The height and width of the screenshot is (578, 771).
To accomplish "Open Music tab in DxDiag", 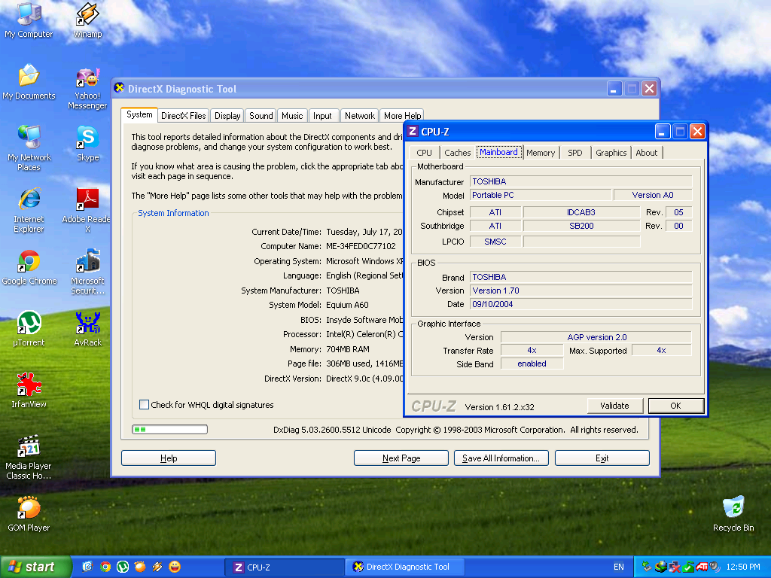I will [x=292, y=116].
